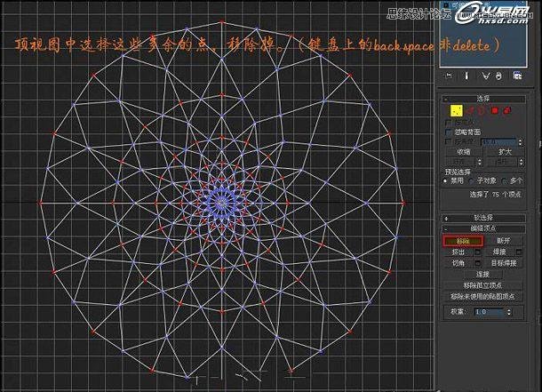The width and height of the screenshot is (542, 392).
Task: Collapse the 选择 (Selection) rollout header
Action: [483, 99]
